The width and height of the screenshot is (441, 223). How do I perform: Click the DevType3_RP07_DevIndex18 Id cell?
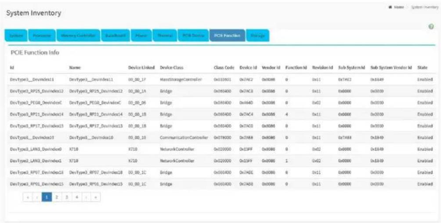37,173
